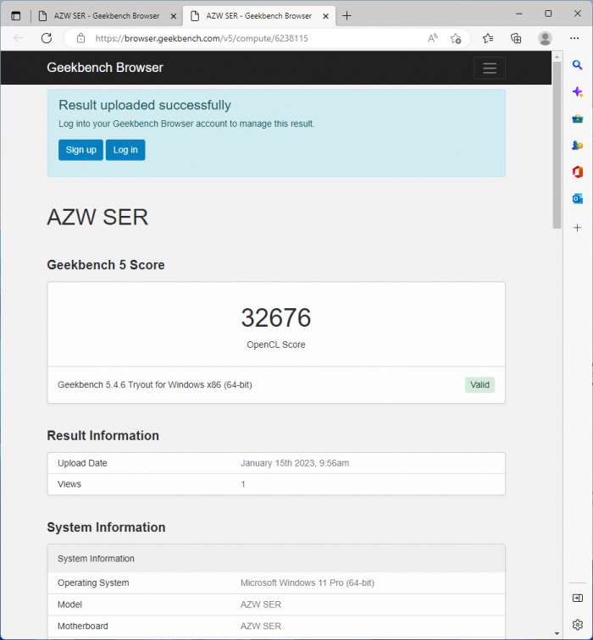Click the address bar URL
This screenshot has height=640, width=593.
click(202, 38)
